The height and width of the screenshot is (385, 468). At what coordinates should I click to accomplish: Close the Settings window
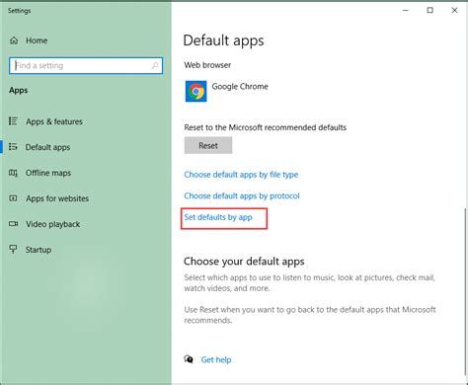click(x=454, y=11)
